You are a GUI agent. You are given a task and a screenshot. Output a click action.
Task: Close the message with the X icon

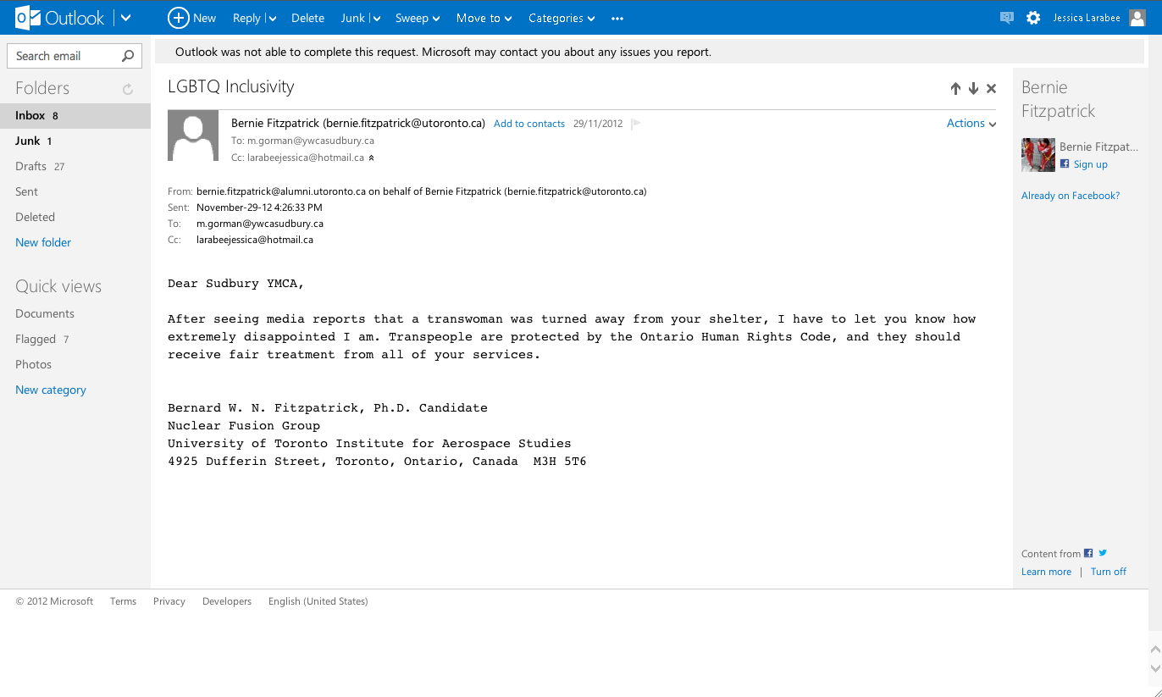992,88
